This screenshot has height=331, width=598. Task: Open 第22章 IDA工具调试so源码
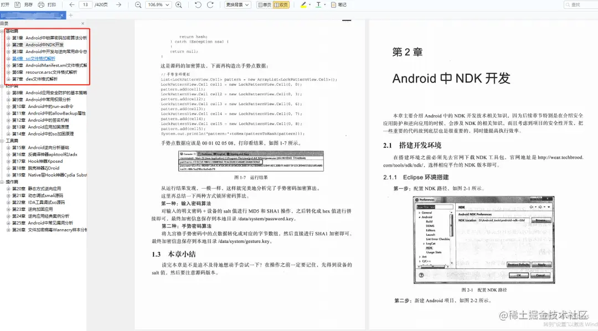pyautogui.click(x=39, y=203)
